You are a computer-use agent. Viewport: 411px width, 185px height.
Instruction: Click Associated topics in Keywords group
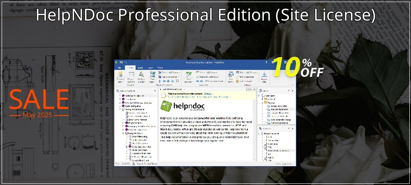tap(215, 81)
